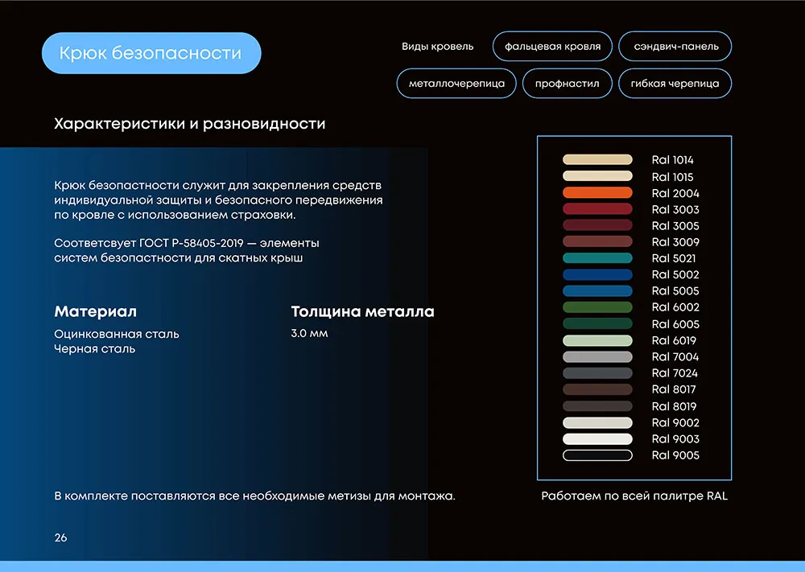
Task: Click the Работаем по всей палитре RAL text
Action: (x=634, y=496)
